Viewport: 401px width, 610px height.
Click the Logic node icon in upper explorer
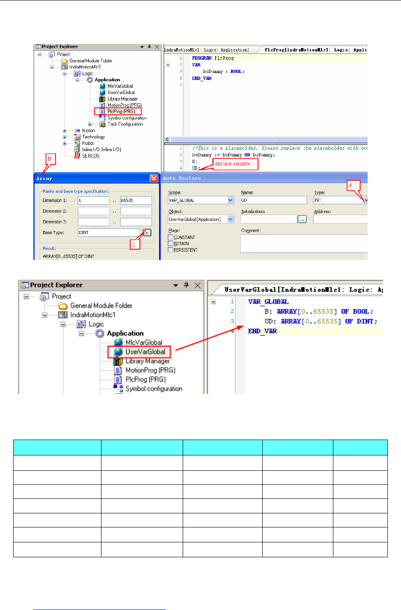77,73
